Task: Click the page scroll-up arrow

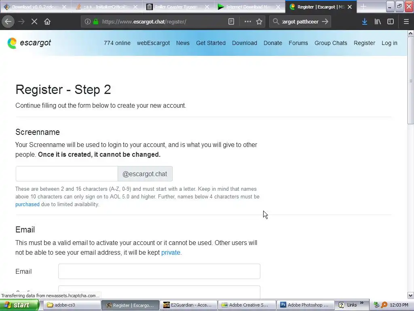Action: [410, 33]
